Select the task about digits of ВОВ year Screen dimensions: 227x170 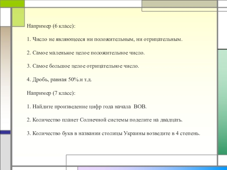[x=87, y=107]
